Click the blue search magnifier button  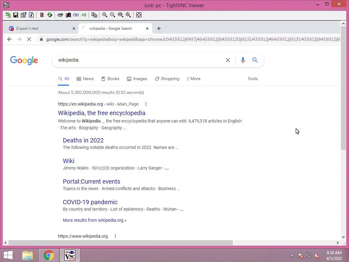coord(255,60)
